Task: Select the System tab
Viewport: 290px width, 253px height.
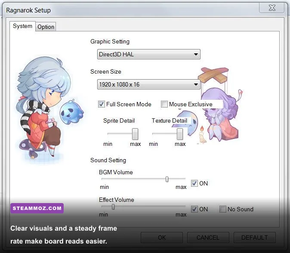Action: pyautogui.click(x=22, y=26)
